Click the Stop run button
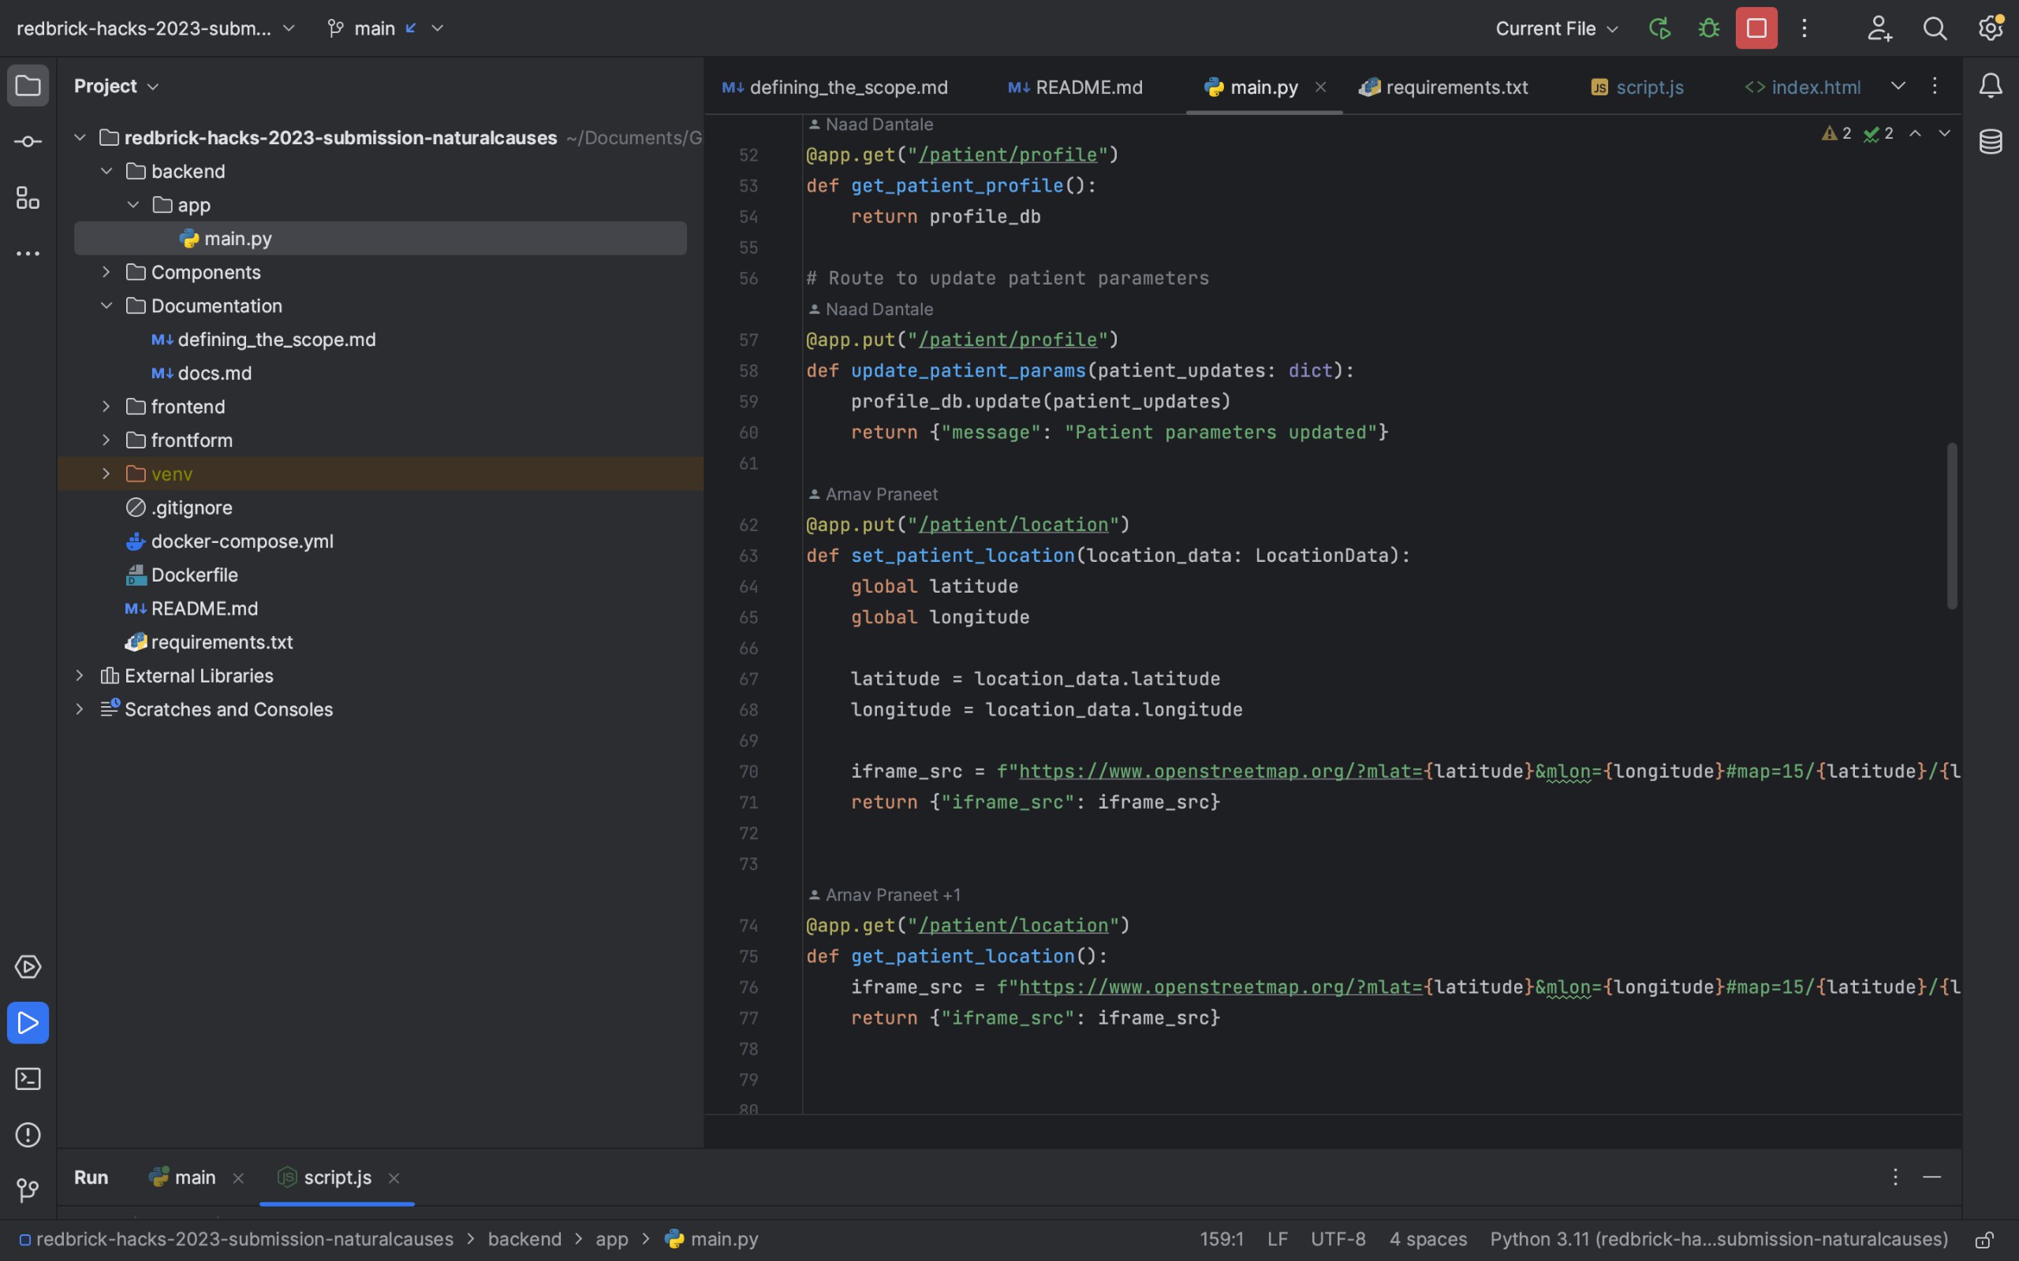This screenshot has width=2019, height=1261. pos(1756,28)
